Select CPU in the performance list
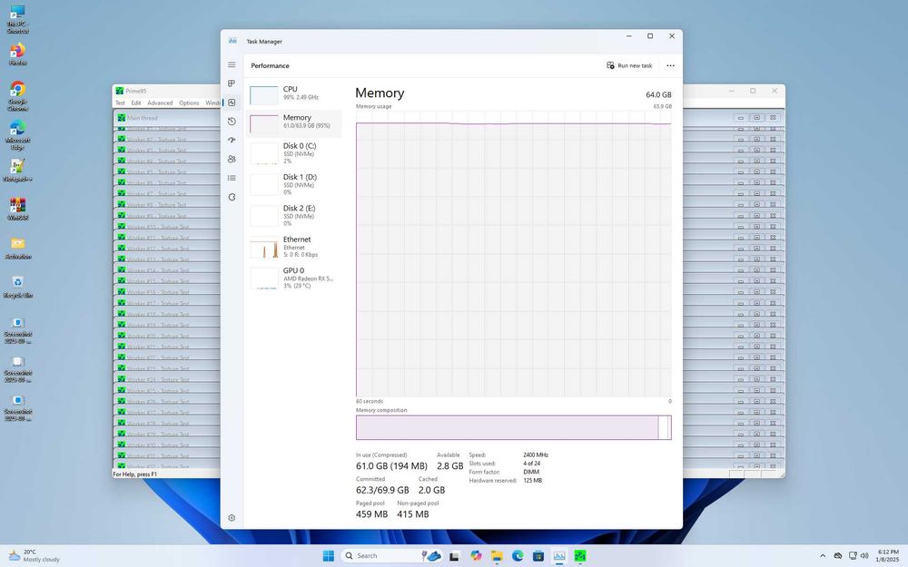This screenshot has width=908, height=567. coord(293,93)
